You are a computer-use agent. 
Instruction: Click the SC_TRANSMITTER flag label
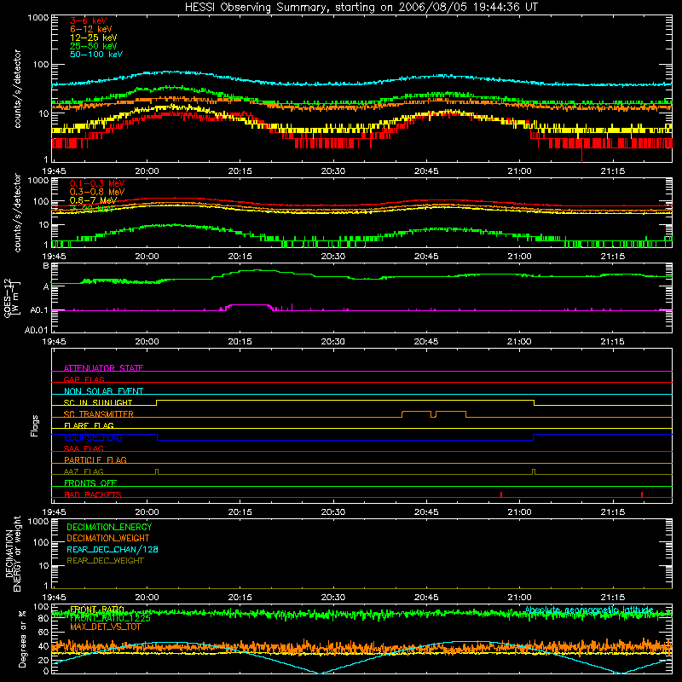[x=99, y=414]
